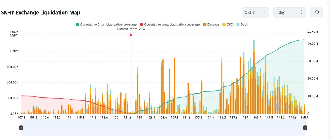Toggle Cumulative Long Liquidation Leverage legend

(x=170, y=24)
